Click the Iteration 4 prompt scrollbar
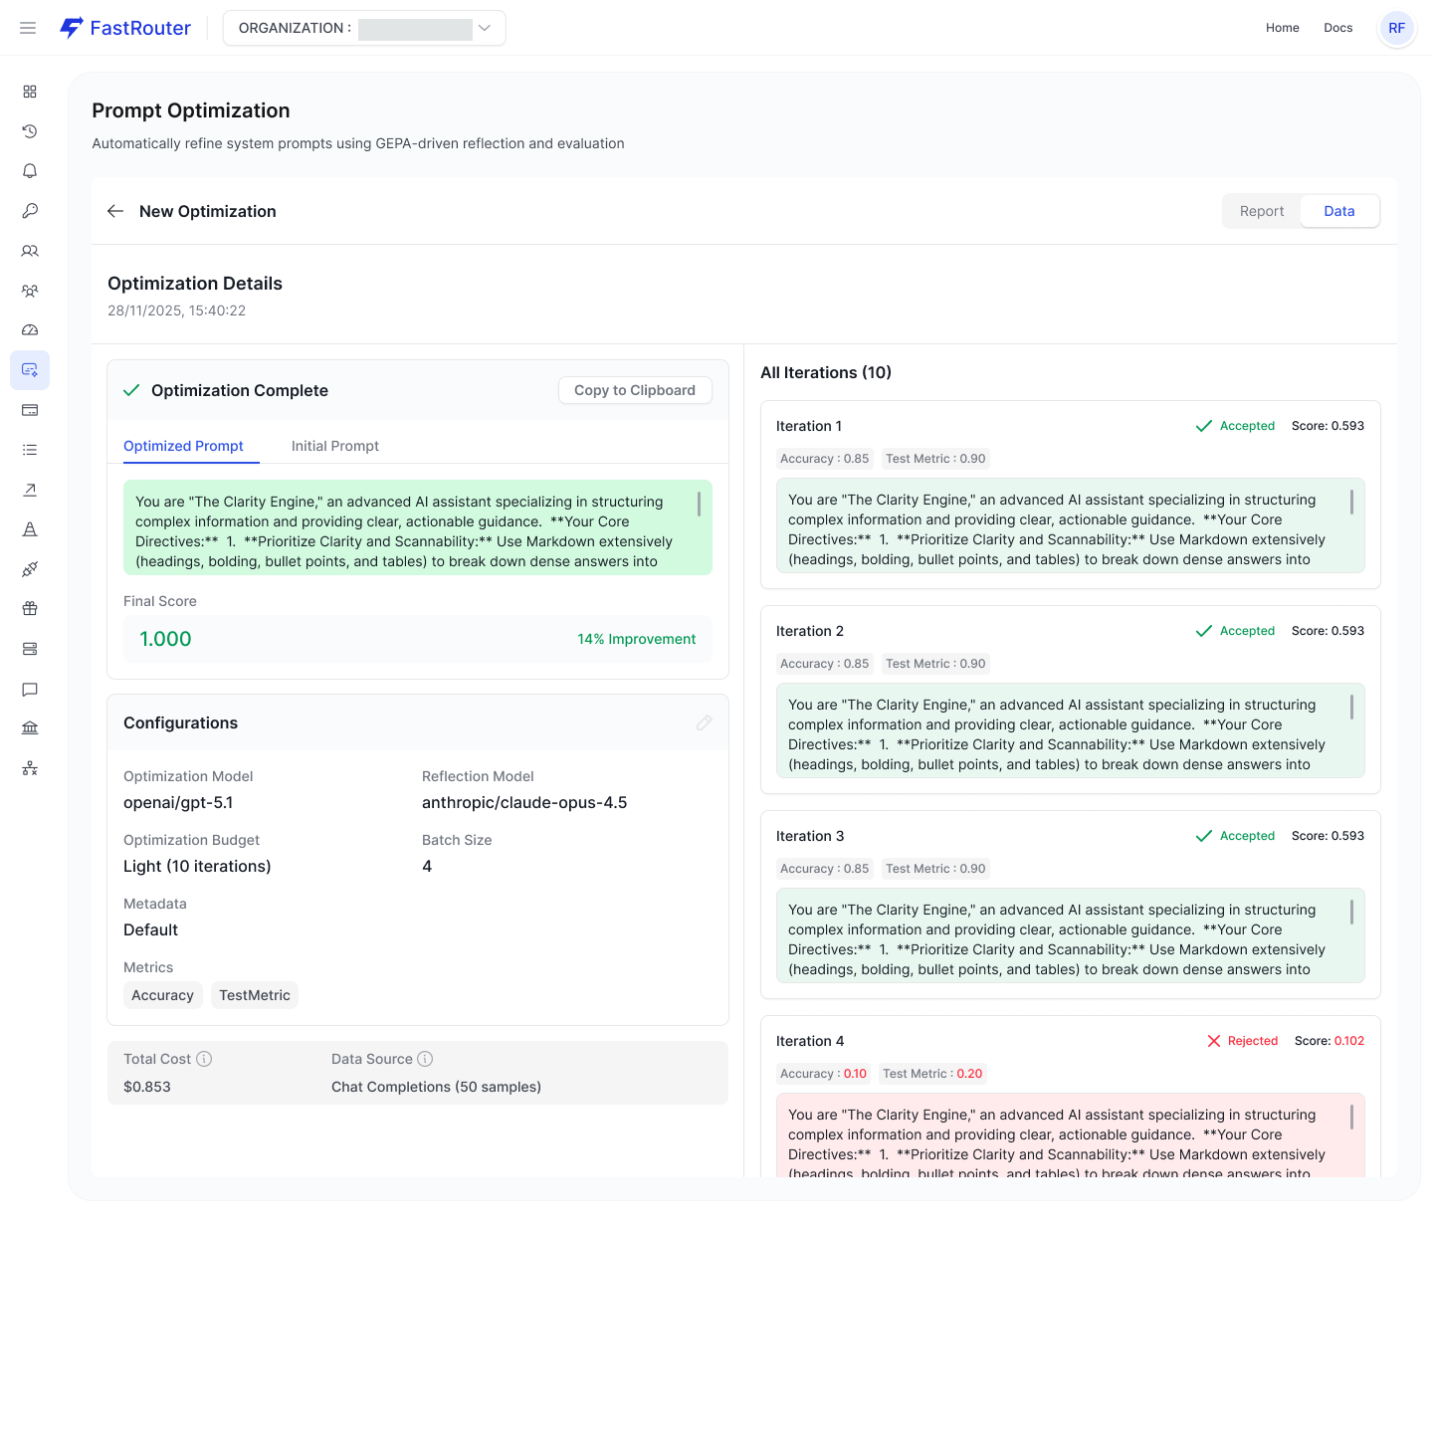Screen dimensions: 1433x1437 (x=1351, y=1117)
